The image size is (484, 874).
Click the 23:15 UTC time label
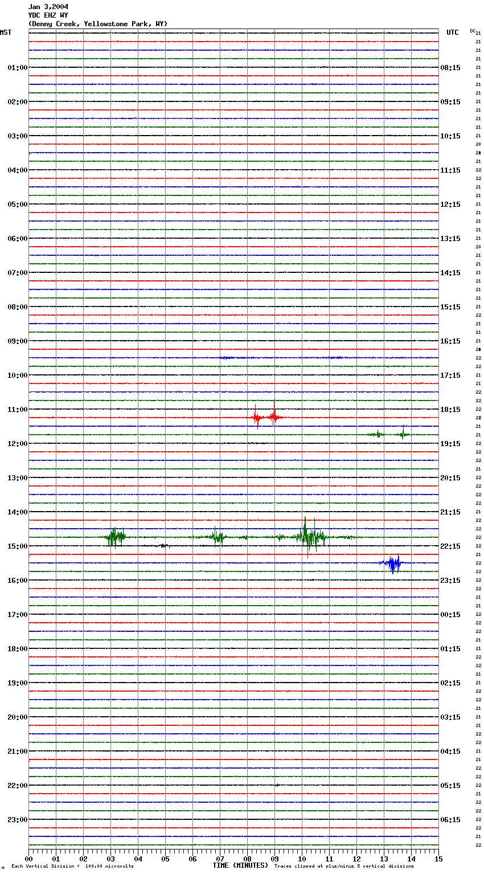pyautogui.click(x=450, y=581)
